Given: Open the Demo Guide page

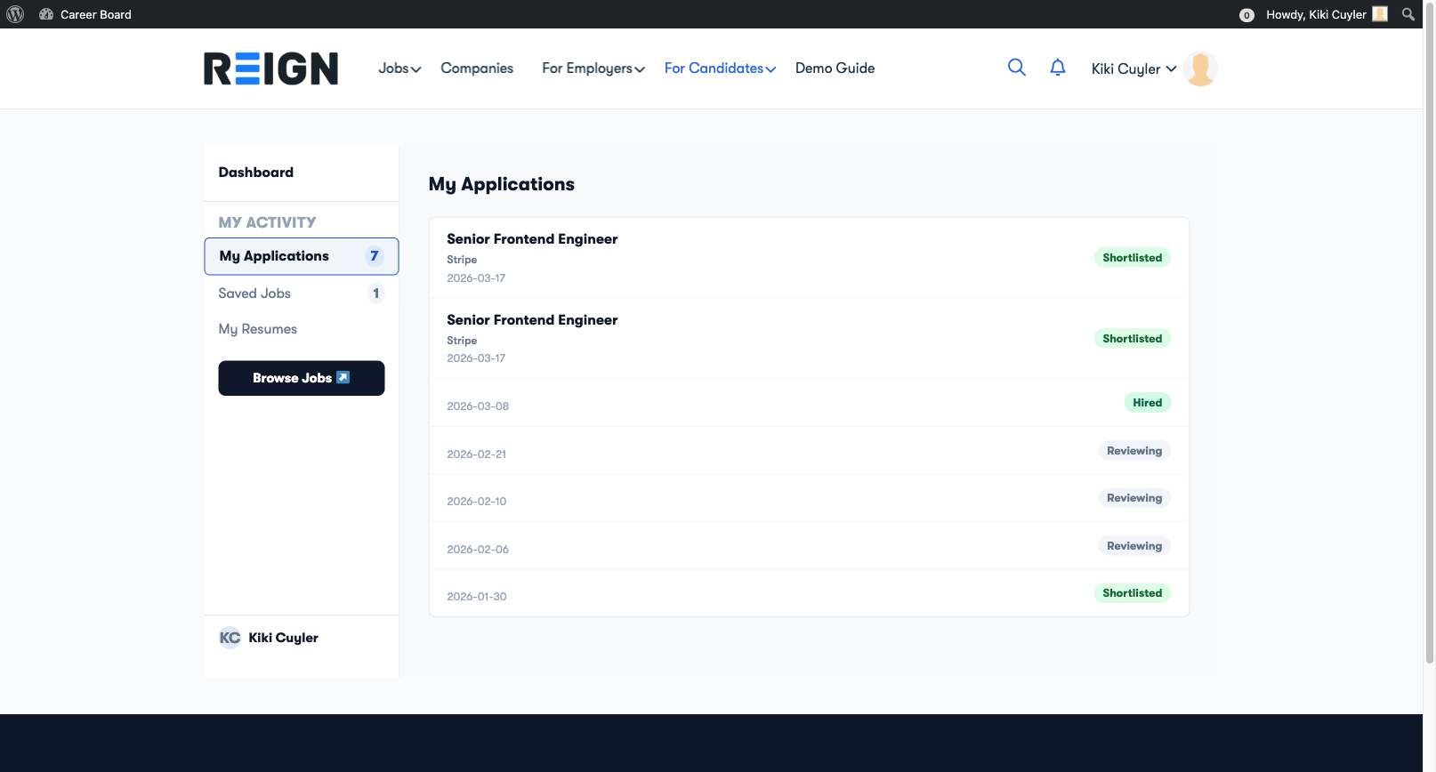Looking at the screenshot, I should (x=835, y=68).
